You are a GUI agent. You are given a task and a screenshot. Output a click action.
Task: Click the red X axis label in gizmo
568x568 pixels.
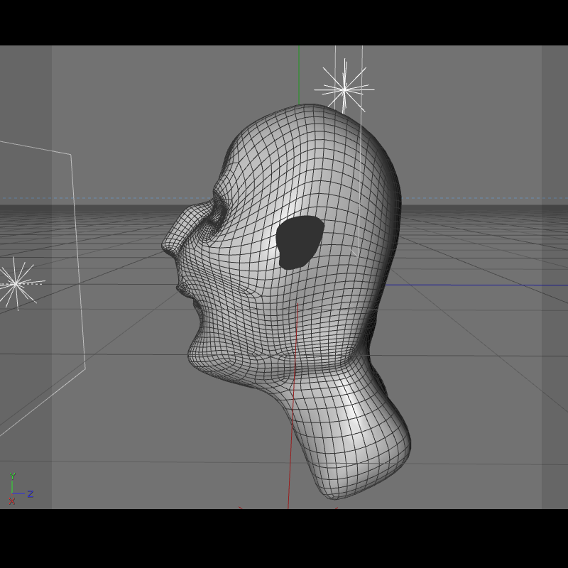12,501
